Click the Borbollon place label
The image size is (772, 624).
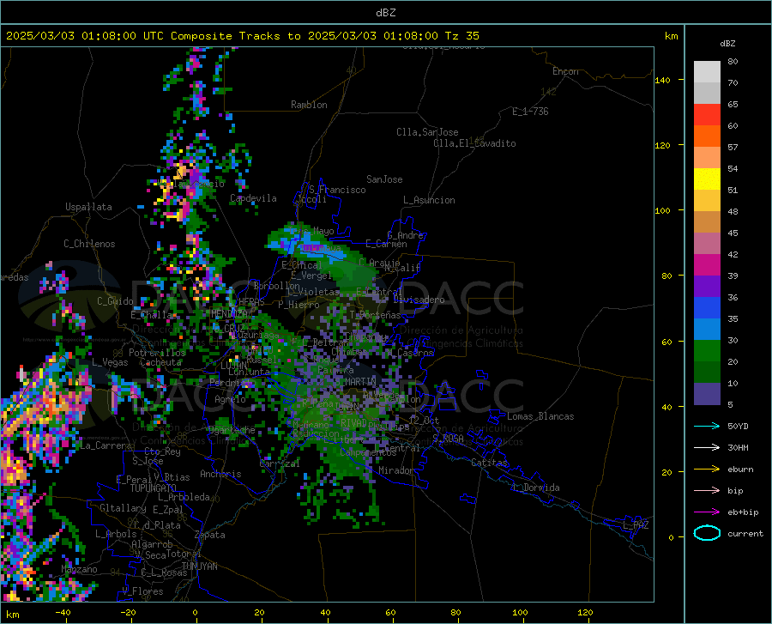[x=276, y=286]
